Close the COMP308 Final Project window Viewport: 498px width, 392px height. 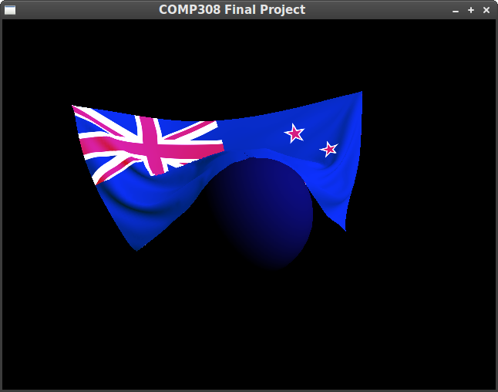486,10
